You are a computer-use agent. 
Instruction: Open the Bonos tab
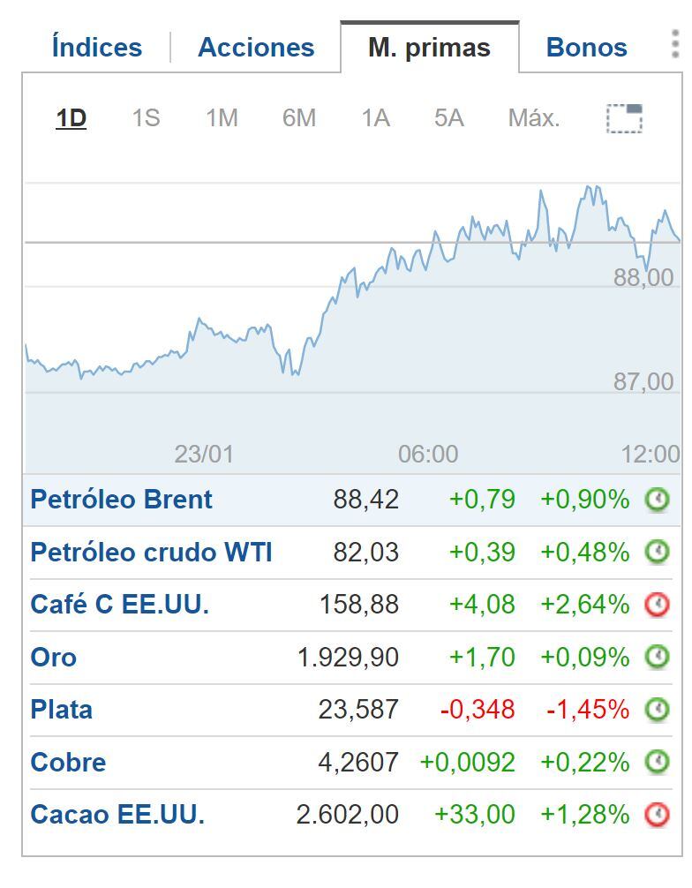click(x=586, y=47)
